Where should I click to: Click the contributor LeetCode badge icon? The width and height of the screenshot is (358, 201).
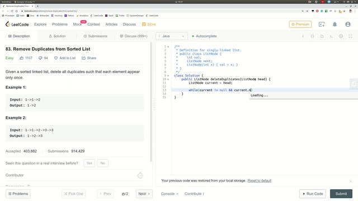[x=140, y=175]
